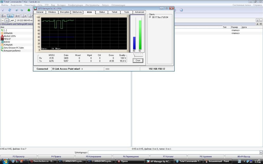Click the Windows Start orb
The width and height of the screenshot is (263, 164).
tap(5, 161)
